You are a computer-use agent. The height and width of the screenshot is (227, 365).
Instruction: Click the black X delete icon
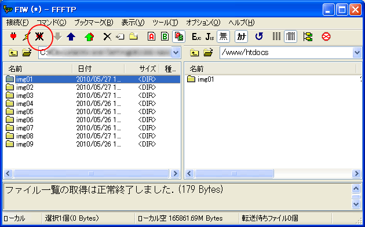[x=107, y=36]
